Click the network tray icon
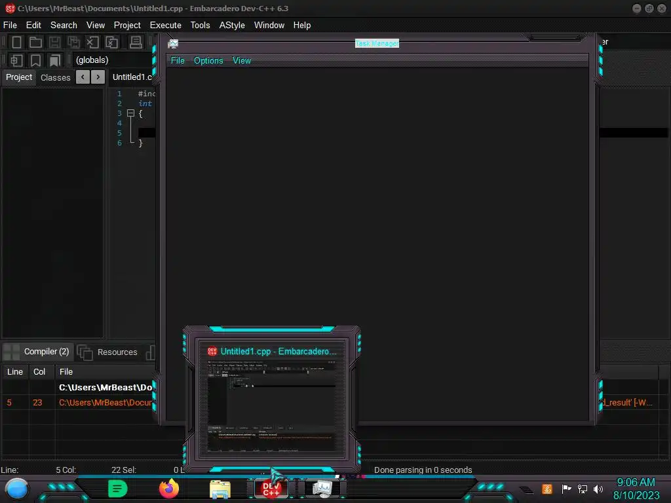The width and height of the screenshot is (671, 503). (x=583, y=489)
